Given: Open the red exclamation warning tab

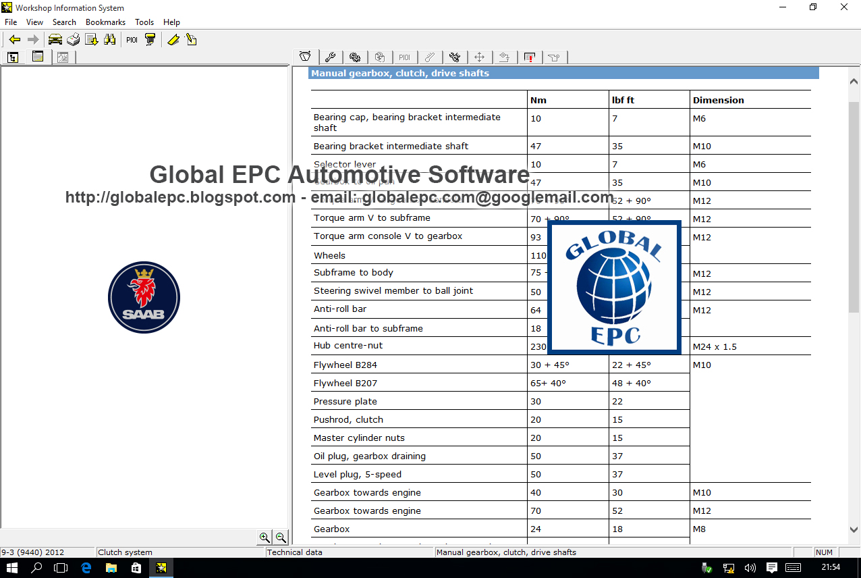Looking at the screenshot, I should (530, 57).
